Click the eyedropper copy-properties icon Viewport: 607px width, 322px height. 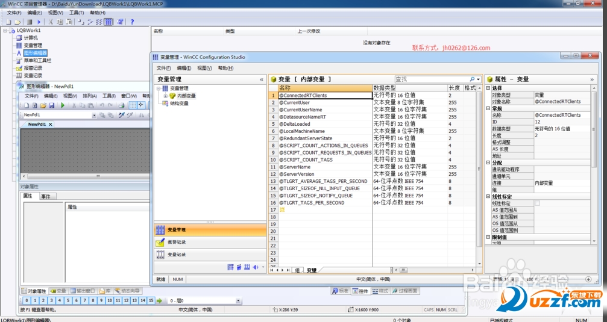[122, 115]
